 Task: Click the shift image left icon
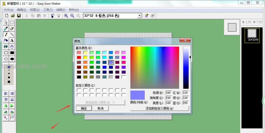[x=6, y=94]
